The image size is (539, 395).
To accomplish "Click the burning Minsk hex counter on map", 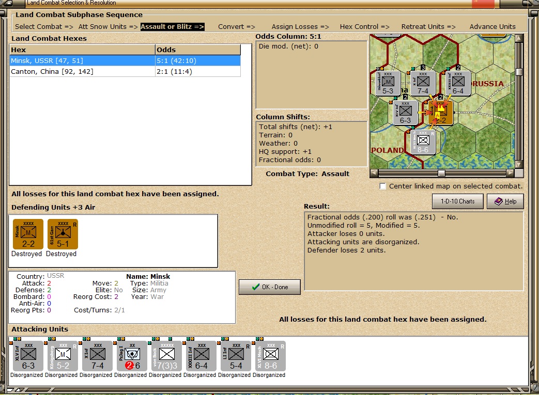I will 440,113.
